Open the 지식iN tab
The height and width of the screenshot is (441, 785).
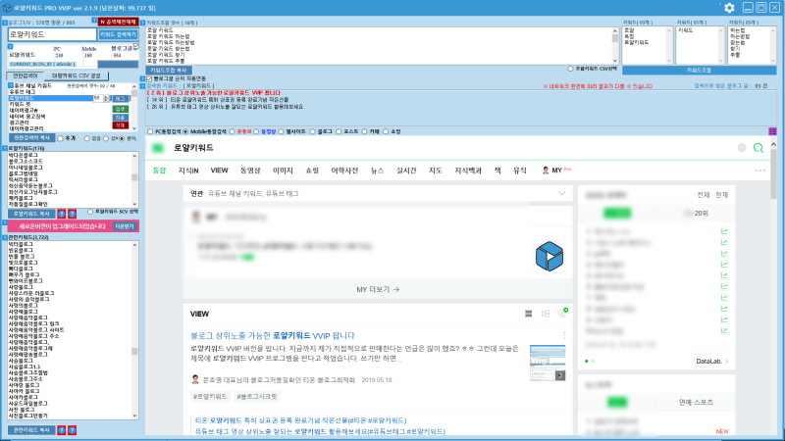188,171
